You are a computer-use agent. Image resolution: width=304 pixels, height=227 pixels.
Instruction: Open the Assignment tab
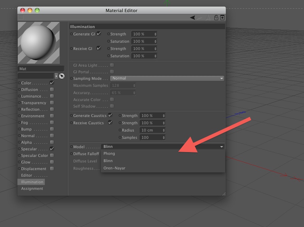pos(32,188)
